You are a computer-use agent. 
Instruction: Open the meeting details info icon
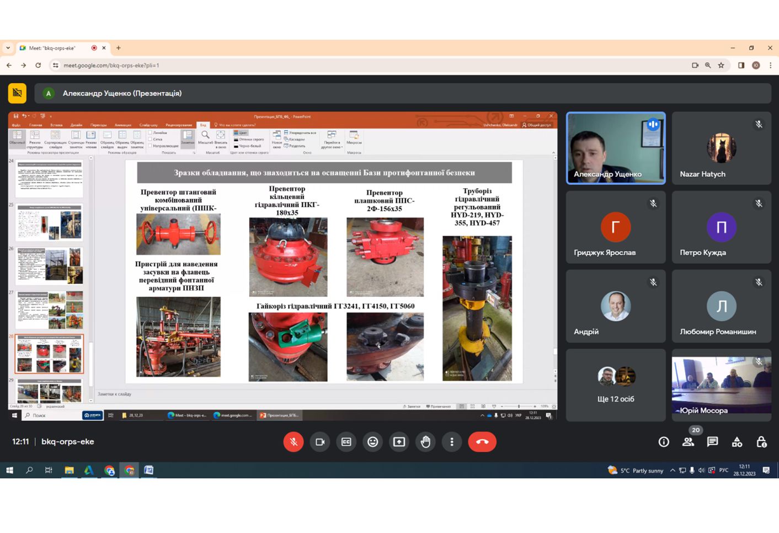[x=664, y=442]
